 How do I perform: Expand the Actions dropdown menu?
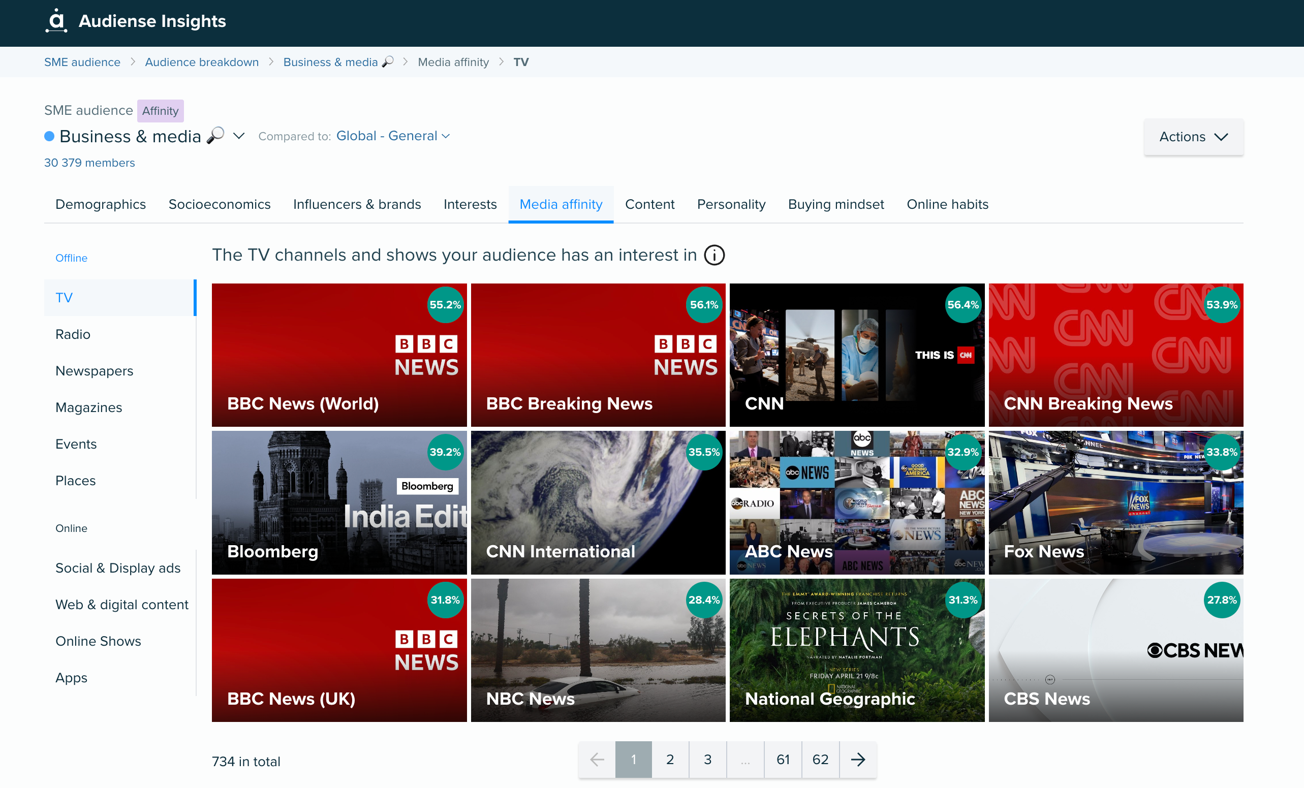pos(1193,136)
